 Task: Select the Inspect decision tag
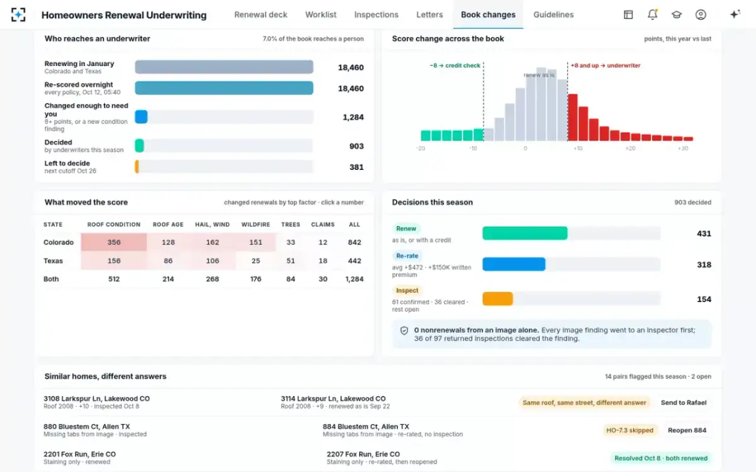click(x=407, y=290)
